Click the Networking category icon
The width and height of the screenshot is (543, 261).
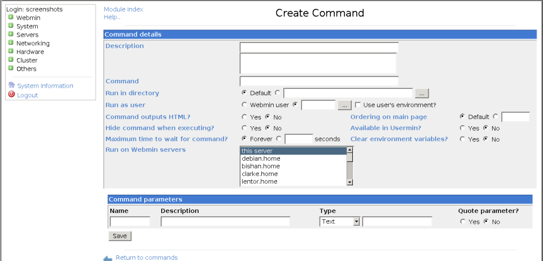click(x=11, y=43)
